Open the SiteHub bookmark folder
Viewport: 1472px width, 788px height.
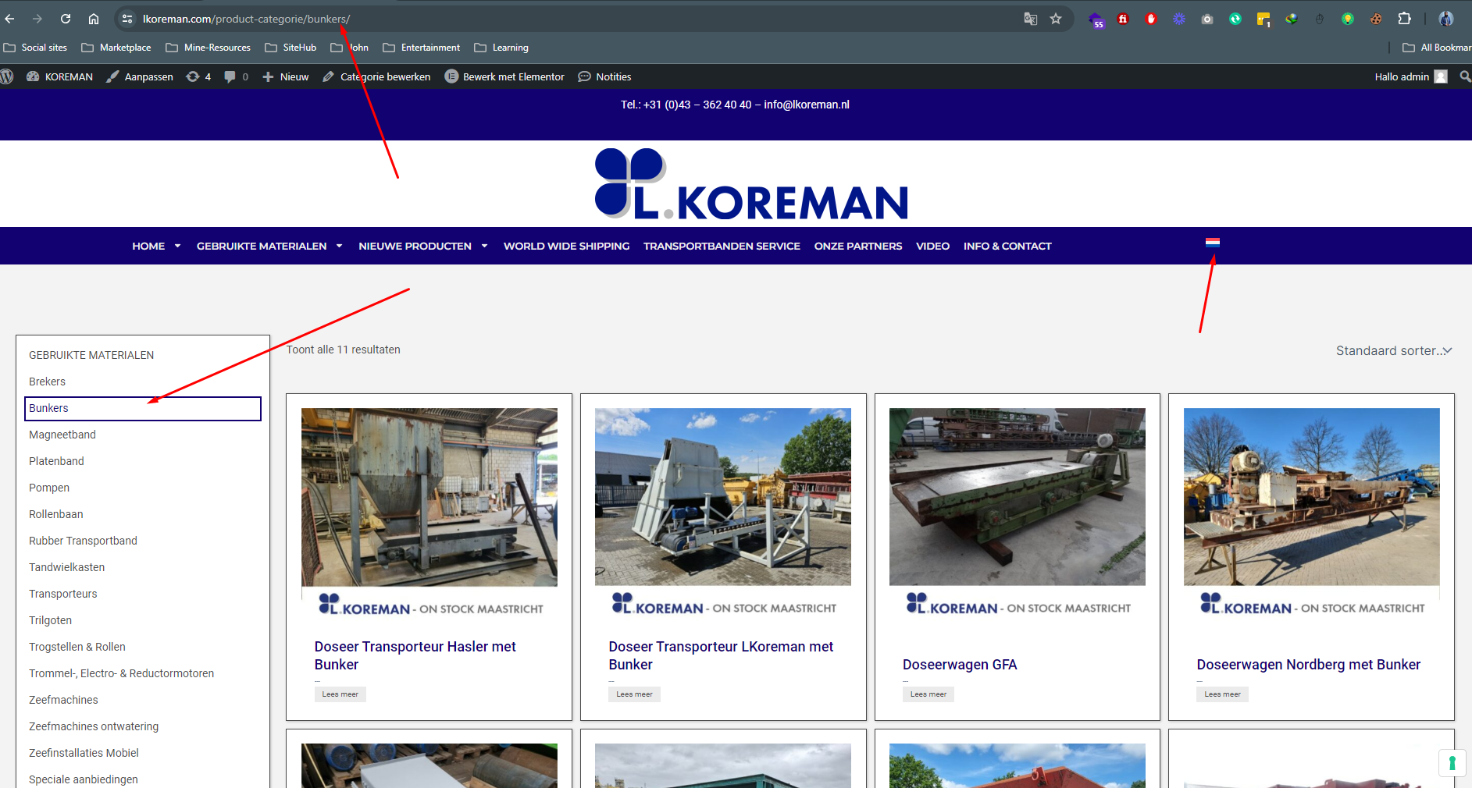290,48
